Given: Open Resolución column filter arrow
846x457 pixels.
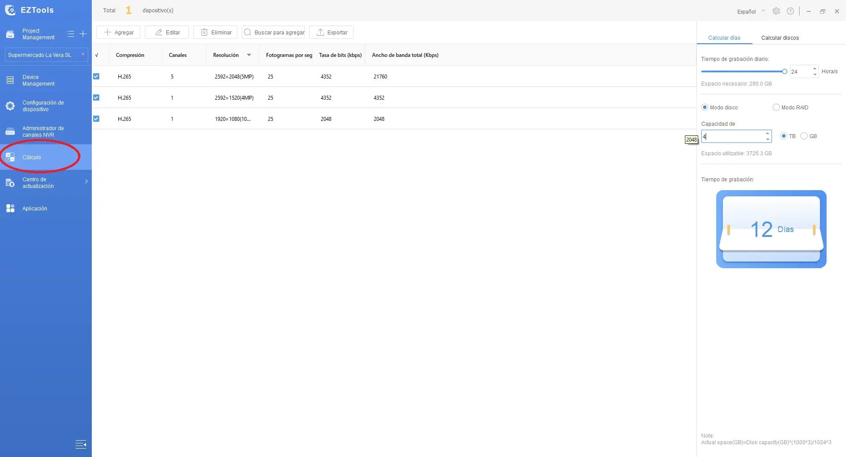Looking at the screenshot, I should (249, 55).
